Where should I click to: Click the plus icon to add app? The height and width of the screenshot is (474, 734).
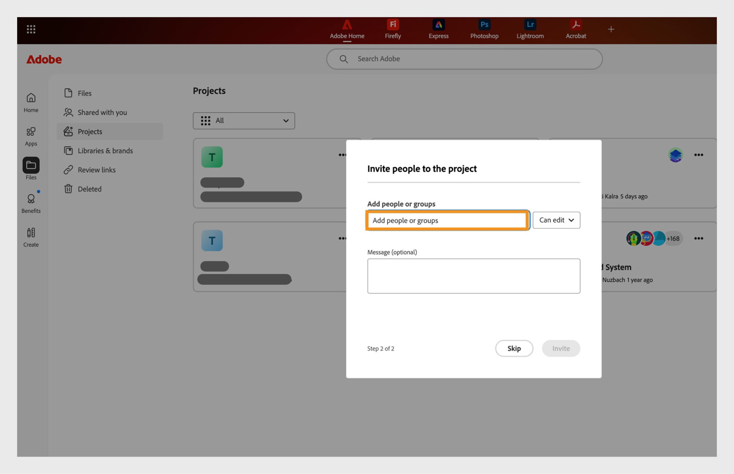[x=611, y=29]
